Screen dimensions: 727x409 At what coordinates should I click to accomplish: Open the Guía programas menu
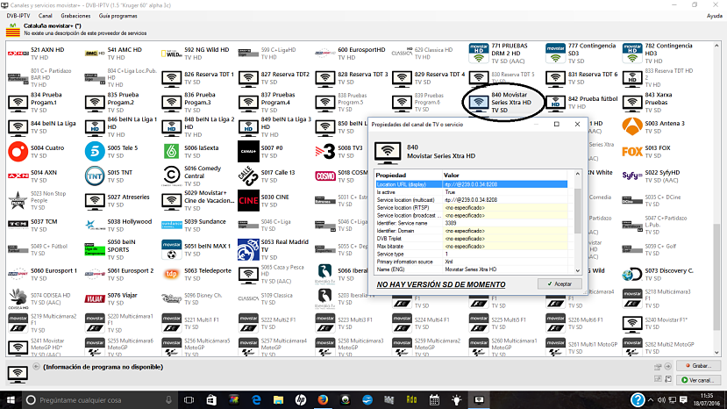[118, 16]
